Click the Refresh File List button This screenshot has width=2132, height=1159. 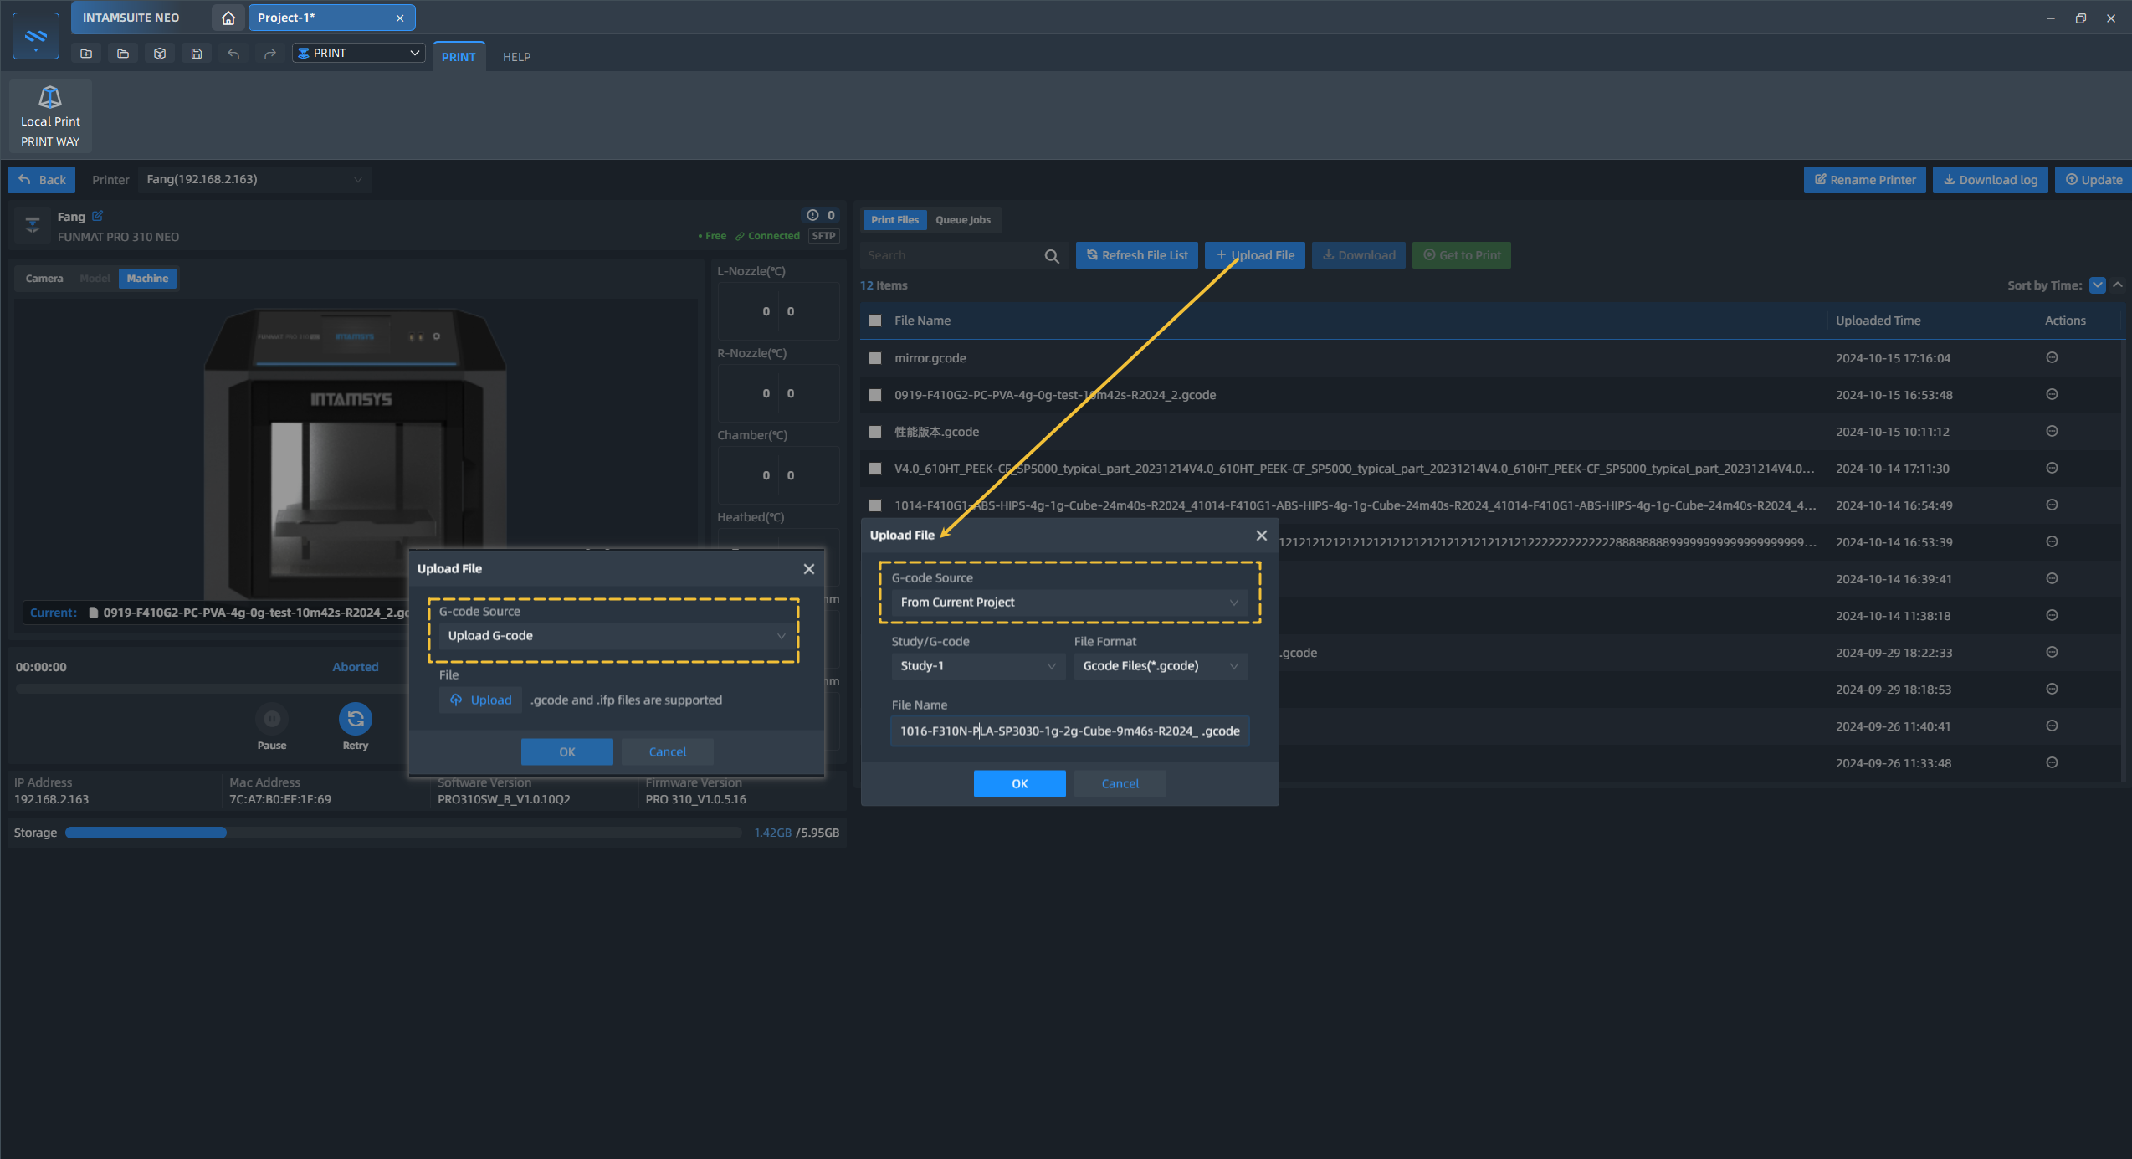pos(1136,255)
